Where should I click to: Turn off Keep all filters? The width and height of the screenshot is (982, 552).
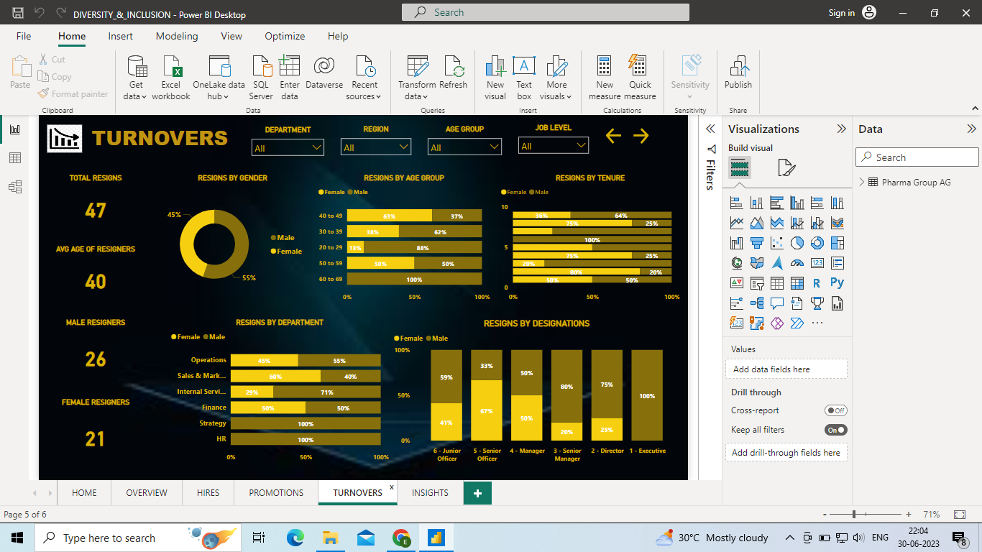[x=835, y=429]
